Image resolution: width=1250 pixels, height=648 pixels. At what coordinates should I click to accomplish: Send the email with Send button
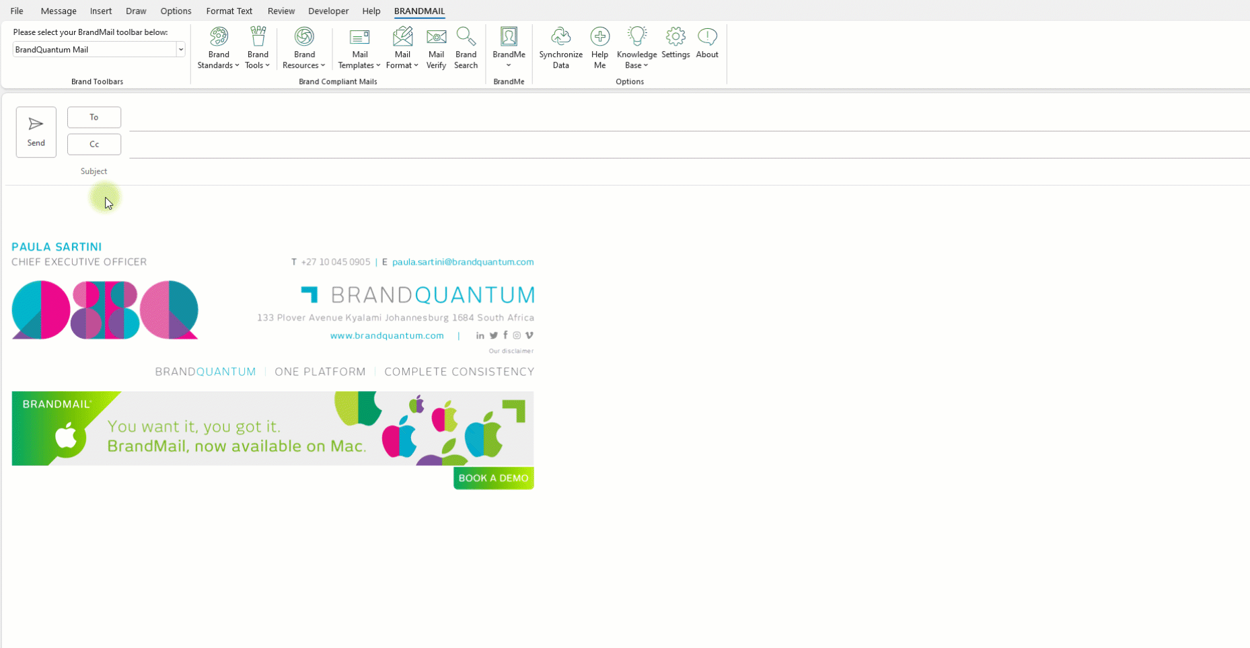pos(36,132)
